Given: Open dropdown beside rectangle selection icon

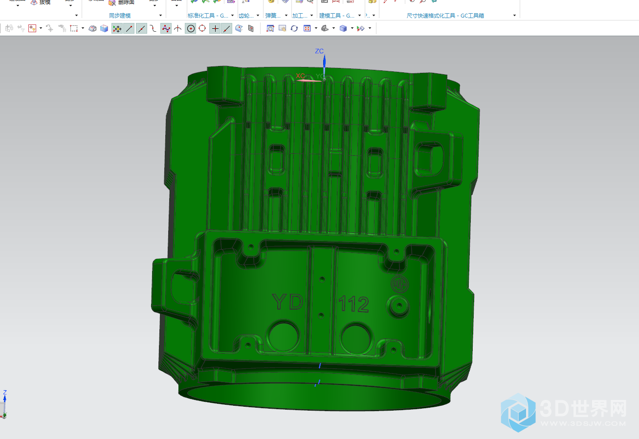Looking at the screenshot, I should click(83, 28).
